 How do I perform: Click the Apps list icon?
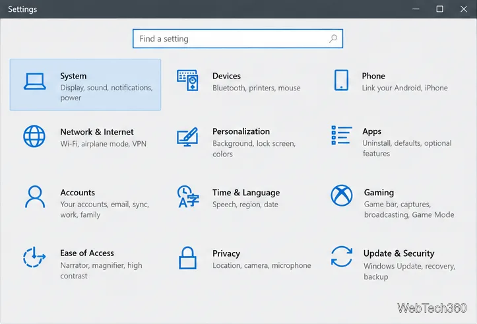coord(342,135)
